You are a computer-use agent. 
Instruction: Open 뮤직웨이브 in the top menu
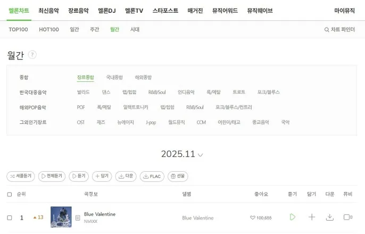(260, 11)
